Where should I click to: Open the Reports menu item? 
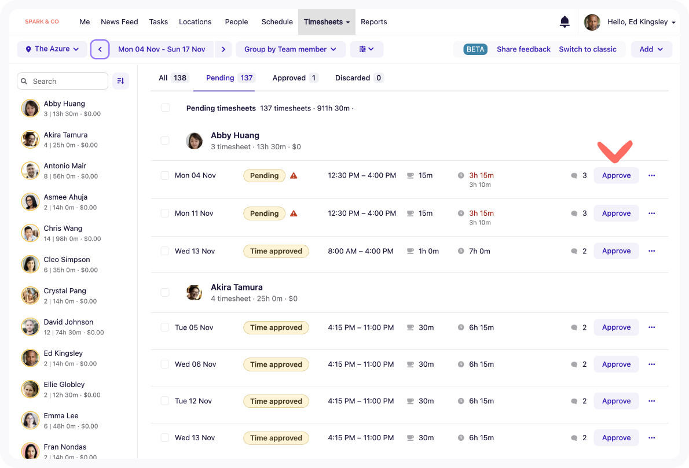[x=373, y=22]
